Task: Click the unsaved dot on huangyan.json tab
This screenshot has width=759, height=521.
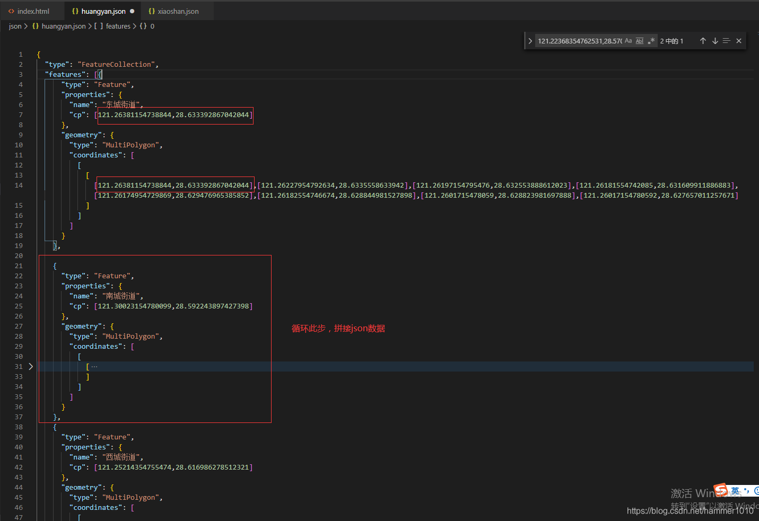Action: (132, 11)
